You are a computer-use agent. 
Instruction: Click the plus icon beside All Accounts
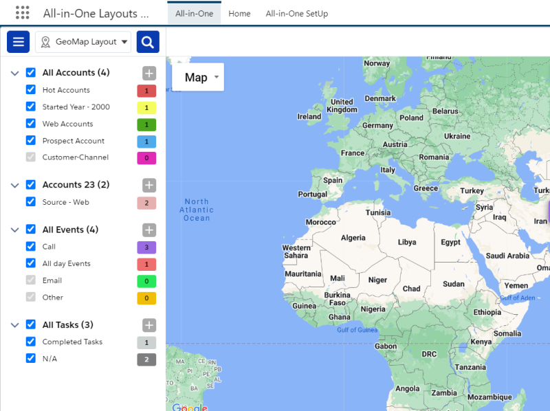pyautogui.click(x=151, y=73)
